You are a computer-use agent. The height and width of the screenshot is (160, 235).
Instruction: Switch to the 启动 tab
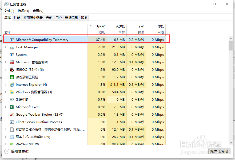49,18
